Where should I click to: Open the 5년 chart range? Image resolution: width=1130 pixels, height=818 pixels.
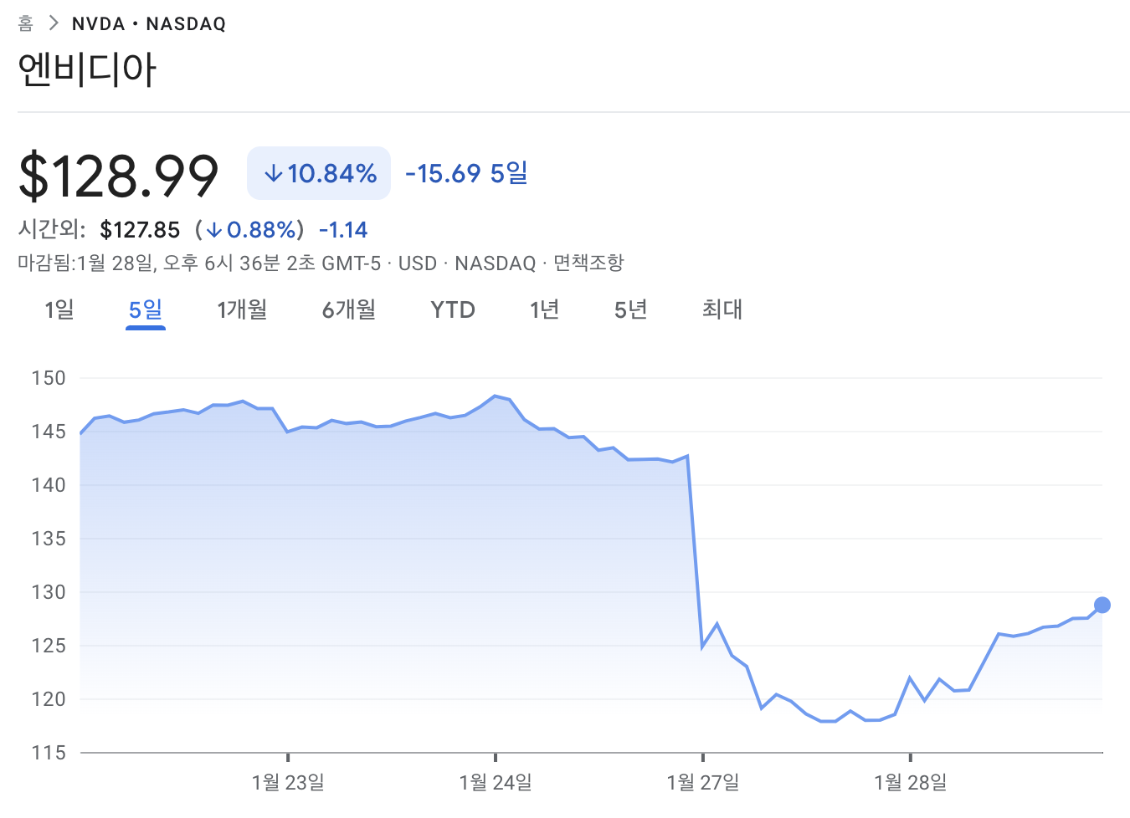coord(630,309)
